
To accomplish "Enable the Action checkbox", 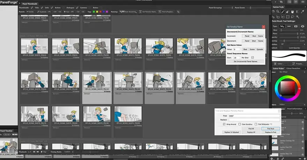I will [63, 8].
